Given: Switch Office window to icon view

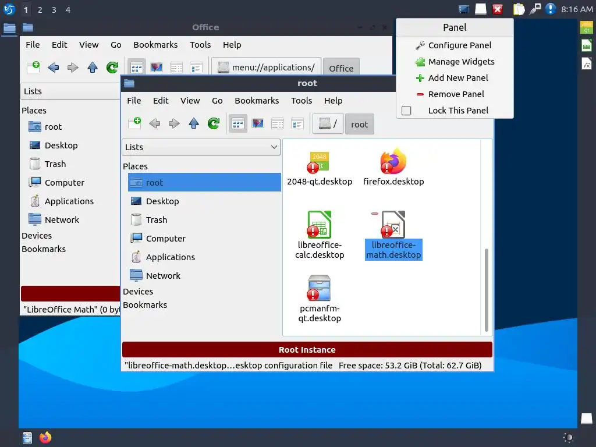Looking at the screenshot, I should pyautogui.click(x=136, y=68).
